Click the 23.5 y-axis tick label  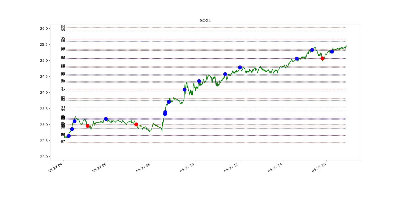44,109
